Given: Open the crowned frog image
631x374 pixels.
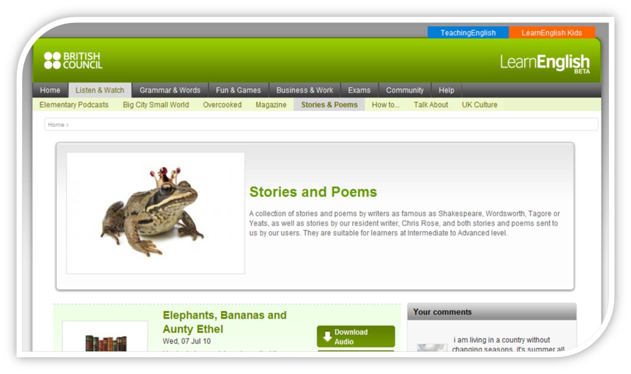Looking at the screenshot, I should [155, 213].
